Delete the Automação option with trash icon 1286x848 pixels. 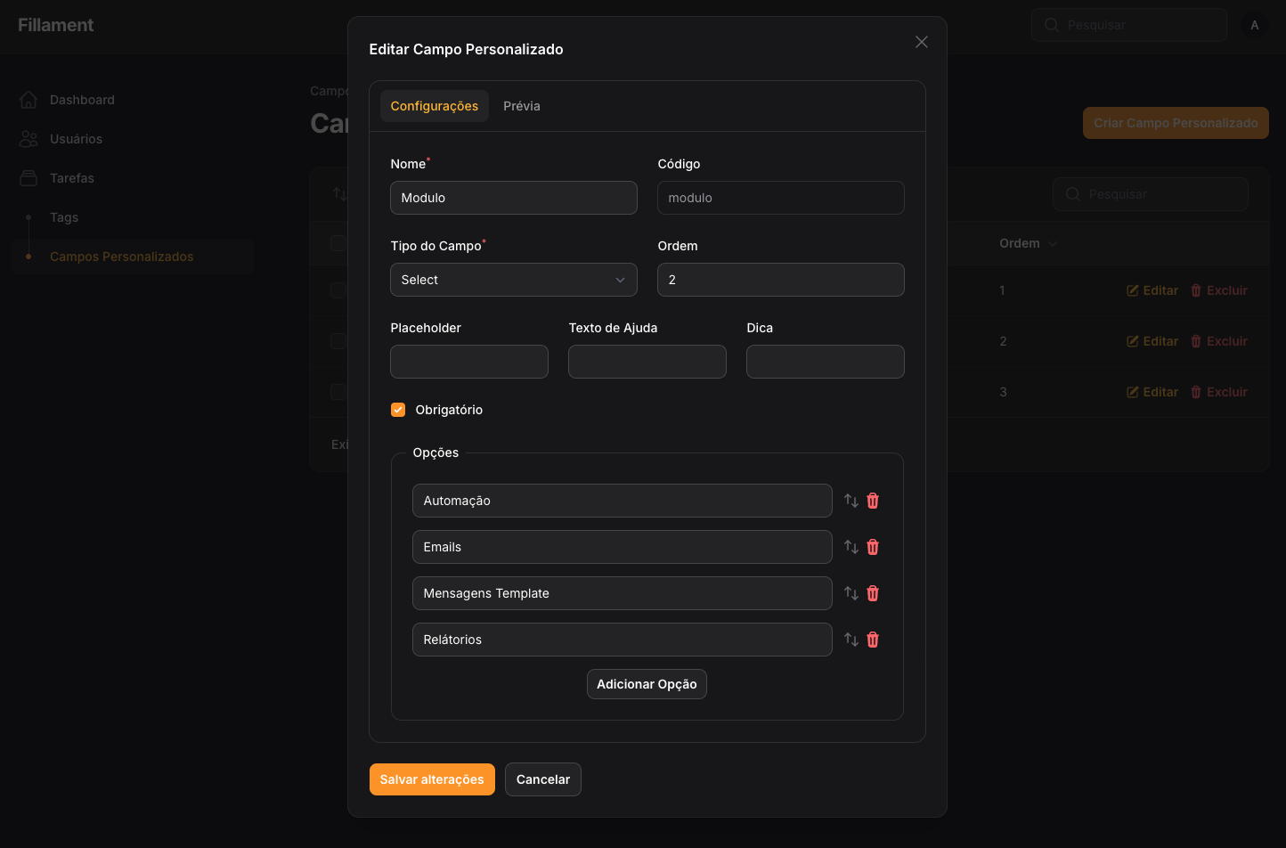click(873, 501)
